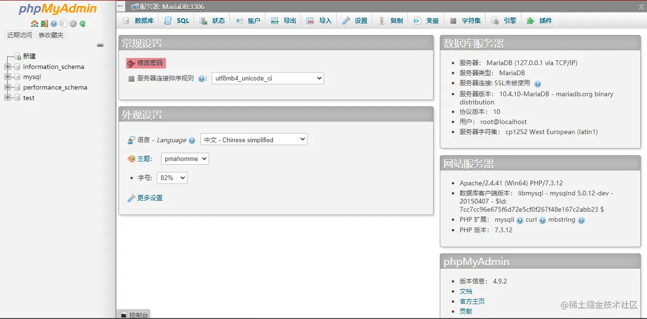Open help icon next to 服务器连接排序规则
Image resolution: width=647 pixels, height=319 pixels.
click(x=201, y=79)
